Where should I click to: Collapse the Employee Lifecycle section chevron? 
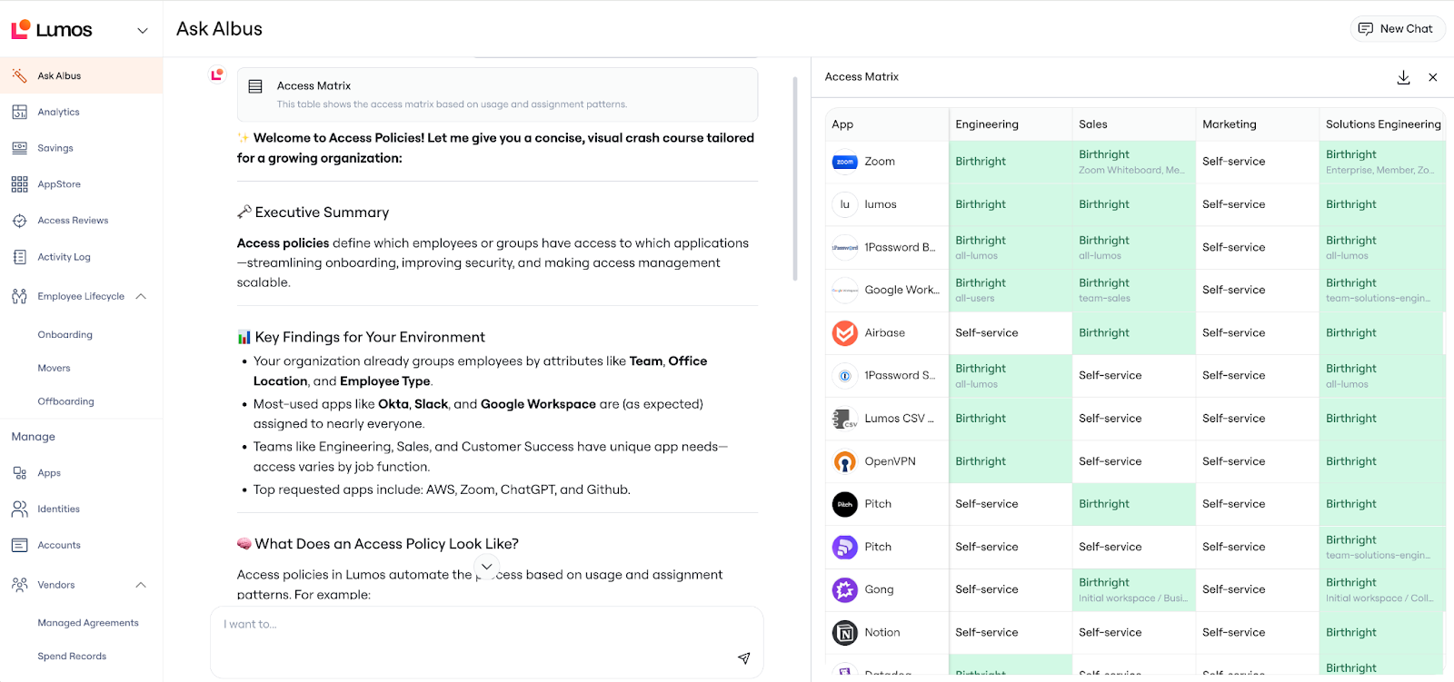(x=141, y=296)
